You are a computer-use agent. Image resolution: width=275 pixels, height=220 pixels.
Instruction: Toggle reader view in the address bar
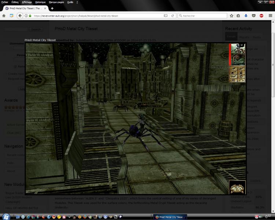coord(166,16)
